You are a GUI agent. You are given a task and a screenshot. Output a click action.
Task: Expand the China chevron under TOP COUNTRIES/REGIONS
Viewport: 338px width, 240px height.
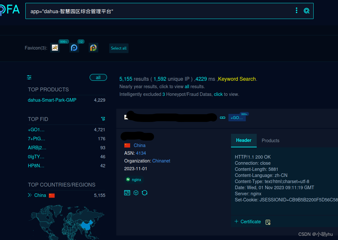30,195
